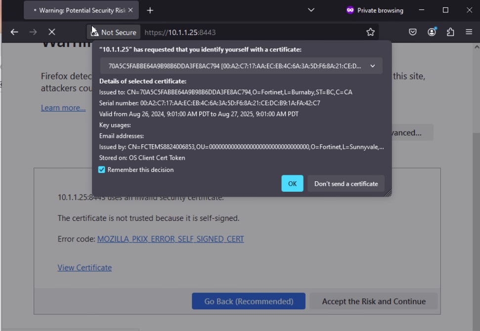This screenshot has width=480, height=331.
Task: Open the Save to Pocket icon
Action: [413, 32]
